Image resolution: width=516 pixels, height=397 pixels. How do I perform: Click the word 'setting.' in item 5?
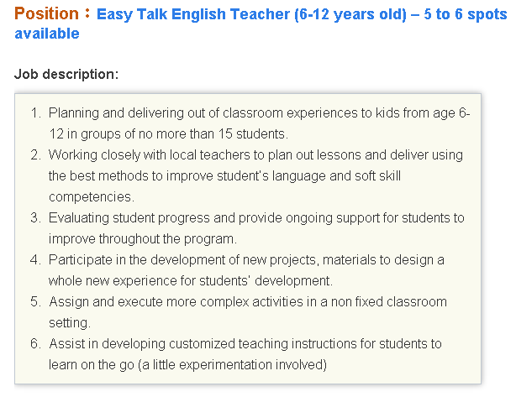(x=70, y=323)
